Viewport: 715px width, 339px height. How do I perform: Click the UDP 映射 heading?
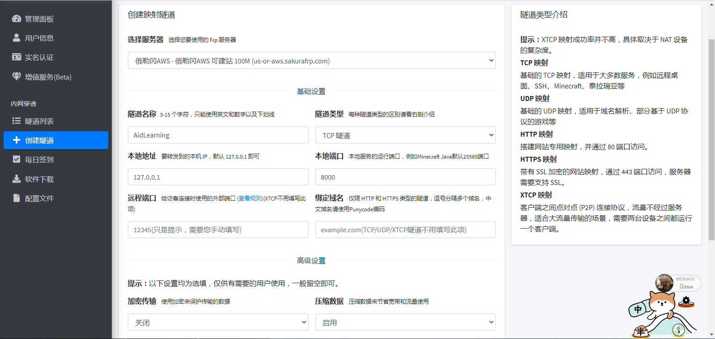[535, 99]
